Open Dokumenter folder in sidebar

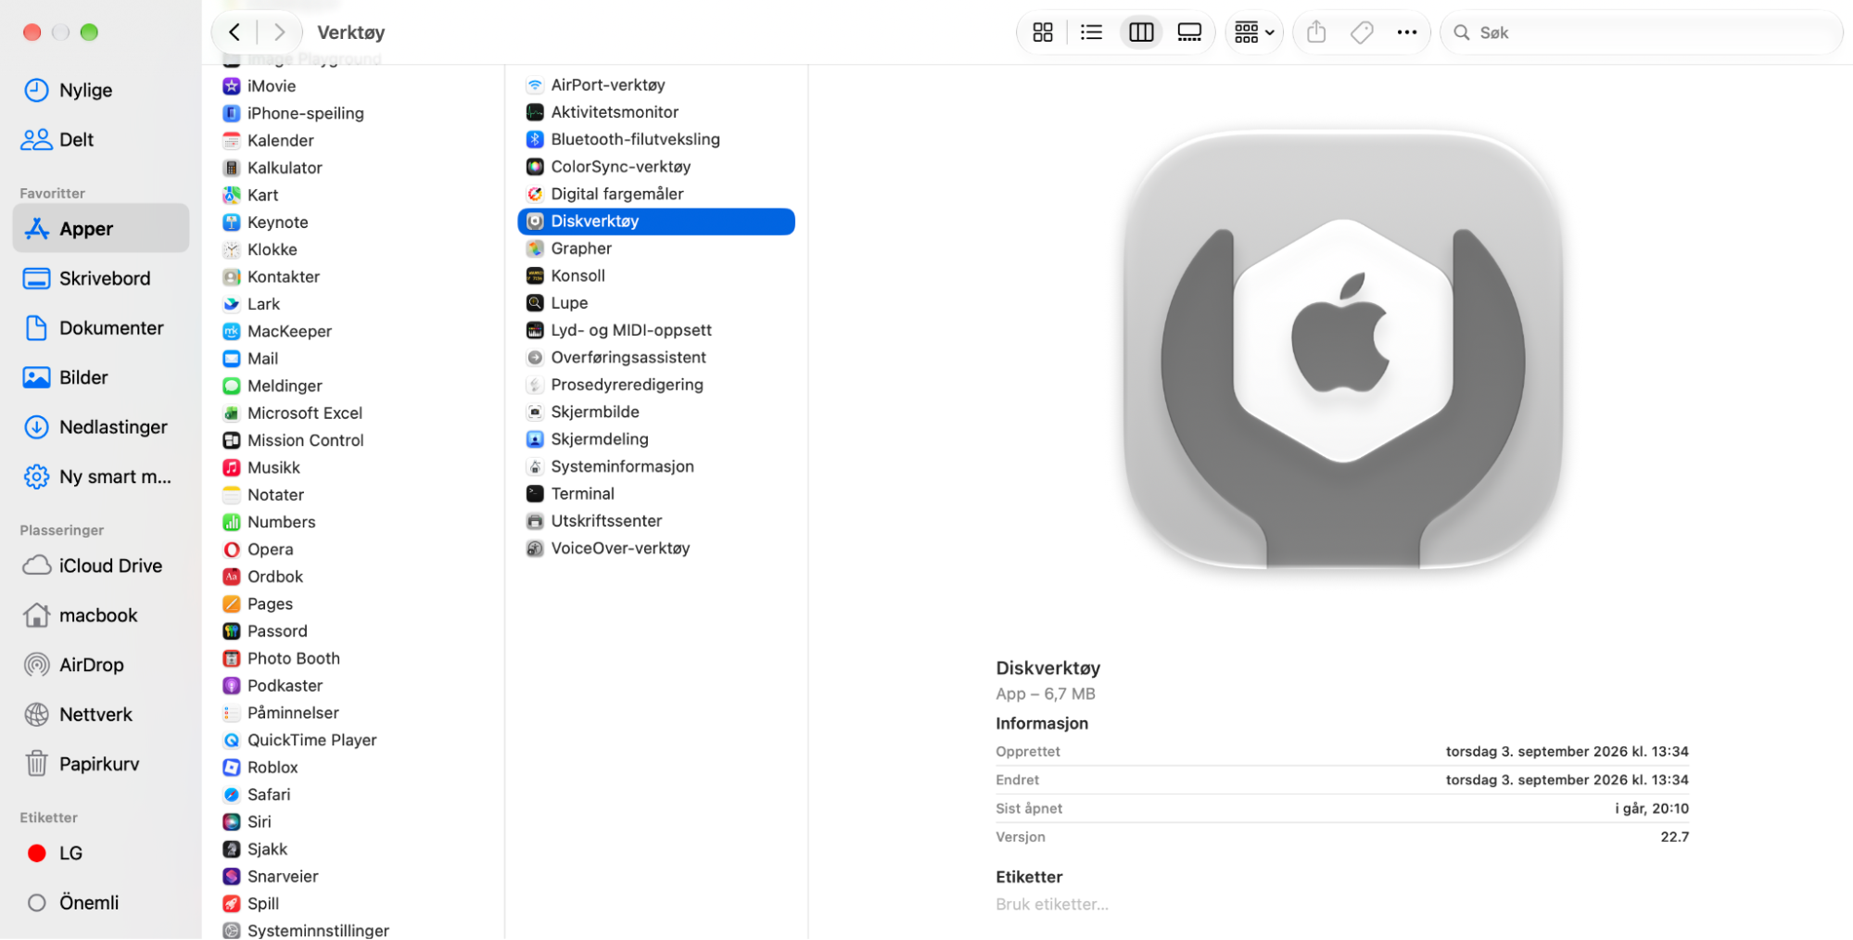(x=100, y=327)
